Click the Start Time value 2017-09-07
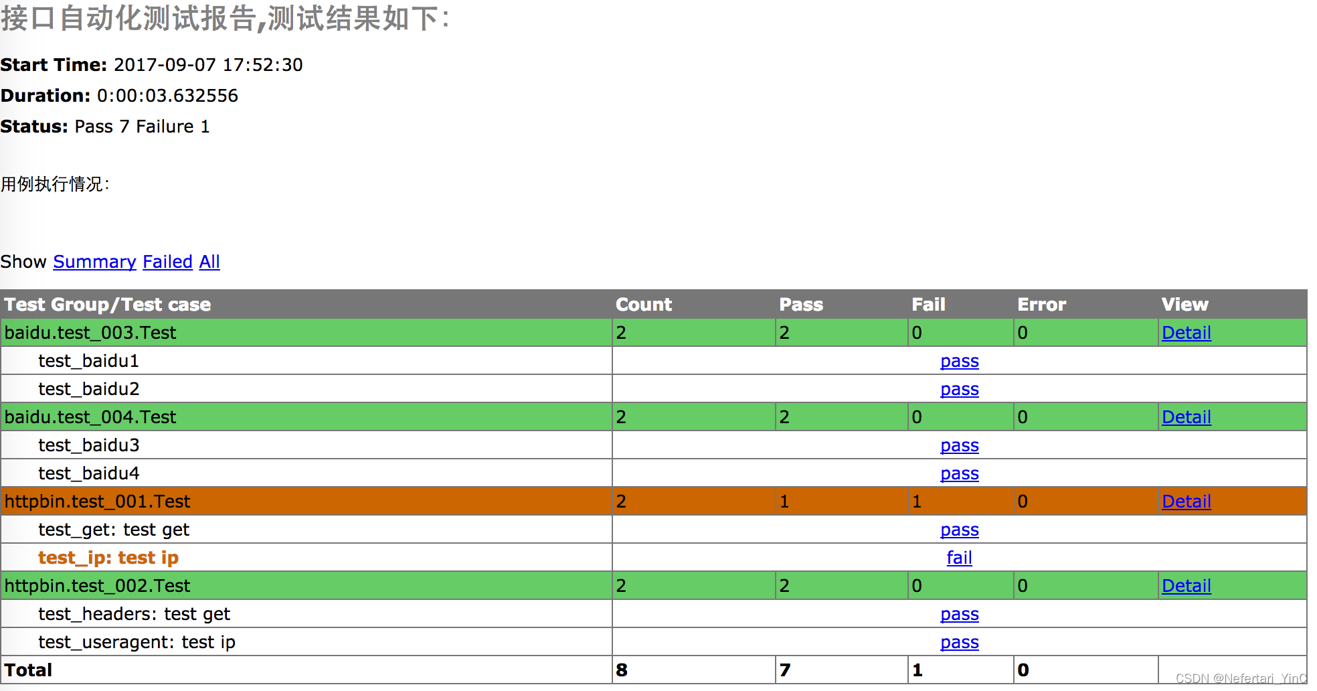Screen dimensions: 1317x691 pyautogui.click(x=208, y=65)
